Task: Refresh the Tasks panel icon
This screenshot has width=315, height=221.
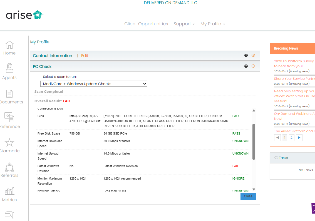Action: click(x=276, y=158)
